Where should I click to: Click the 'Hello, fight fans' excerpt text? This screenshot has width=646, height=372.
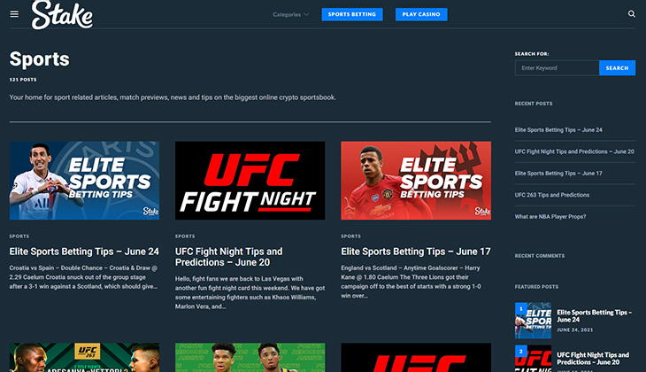tap(250, 292)
